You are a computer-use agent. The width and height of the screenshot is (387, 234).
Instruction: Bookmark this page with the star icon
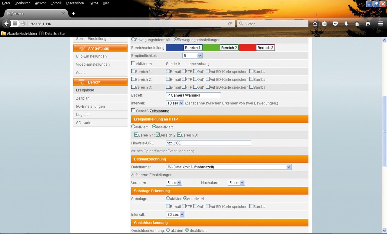click(x=315, y=24)
